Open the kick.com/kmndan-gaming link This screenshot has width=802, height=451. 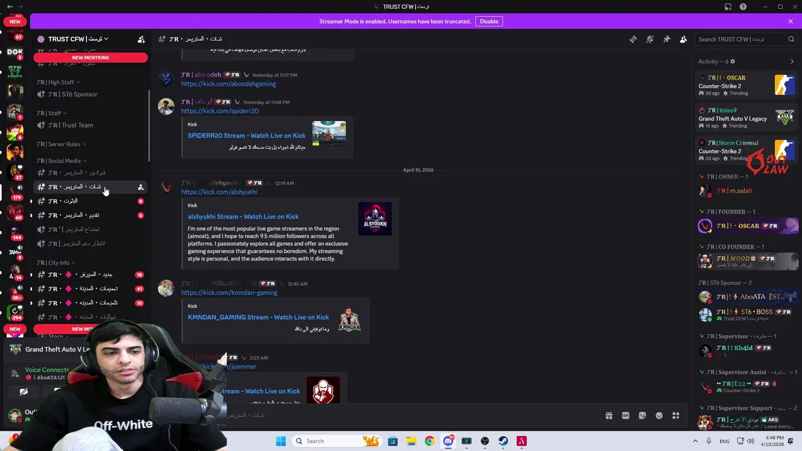coord(229,293)
